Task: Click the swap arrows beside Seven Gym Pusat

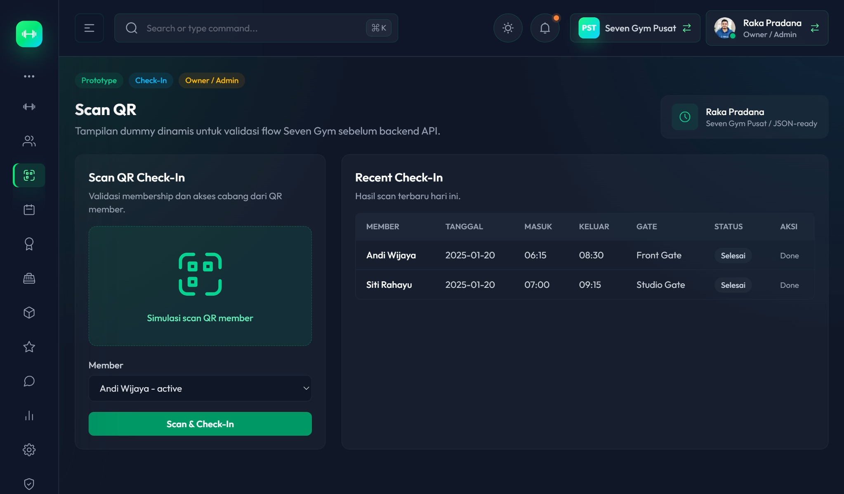Action: click(x=686, y=28)
